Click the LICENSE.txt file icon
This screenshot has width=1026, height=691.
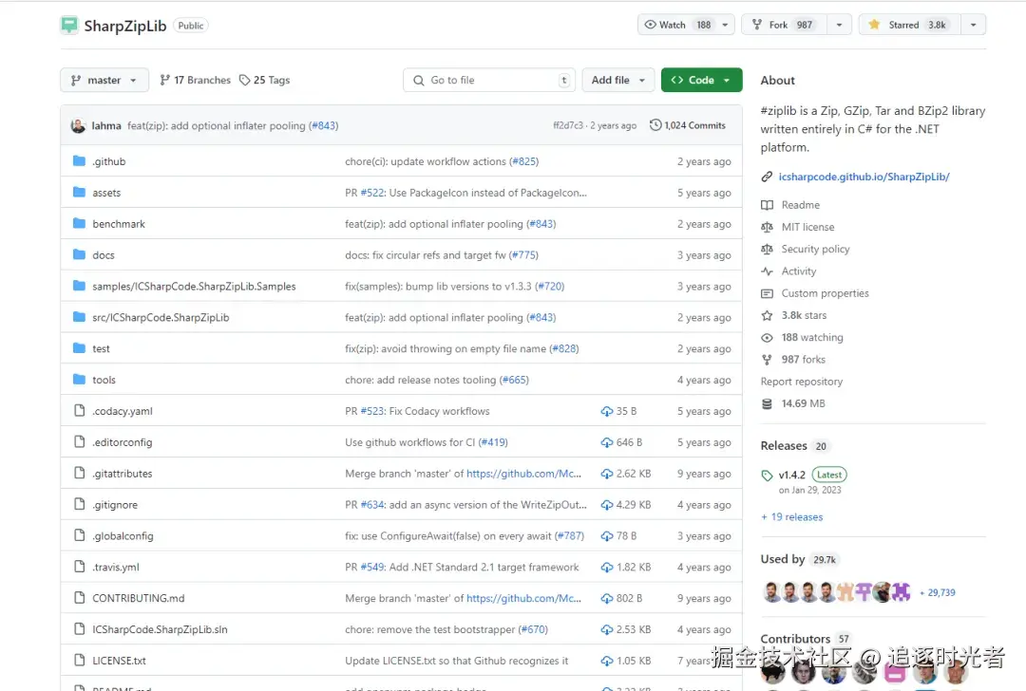pyautogui.click(x=79, y=661)
